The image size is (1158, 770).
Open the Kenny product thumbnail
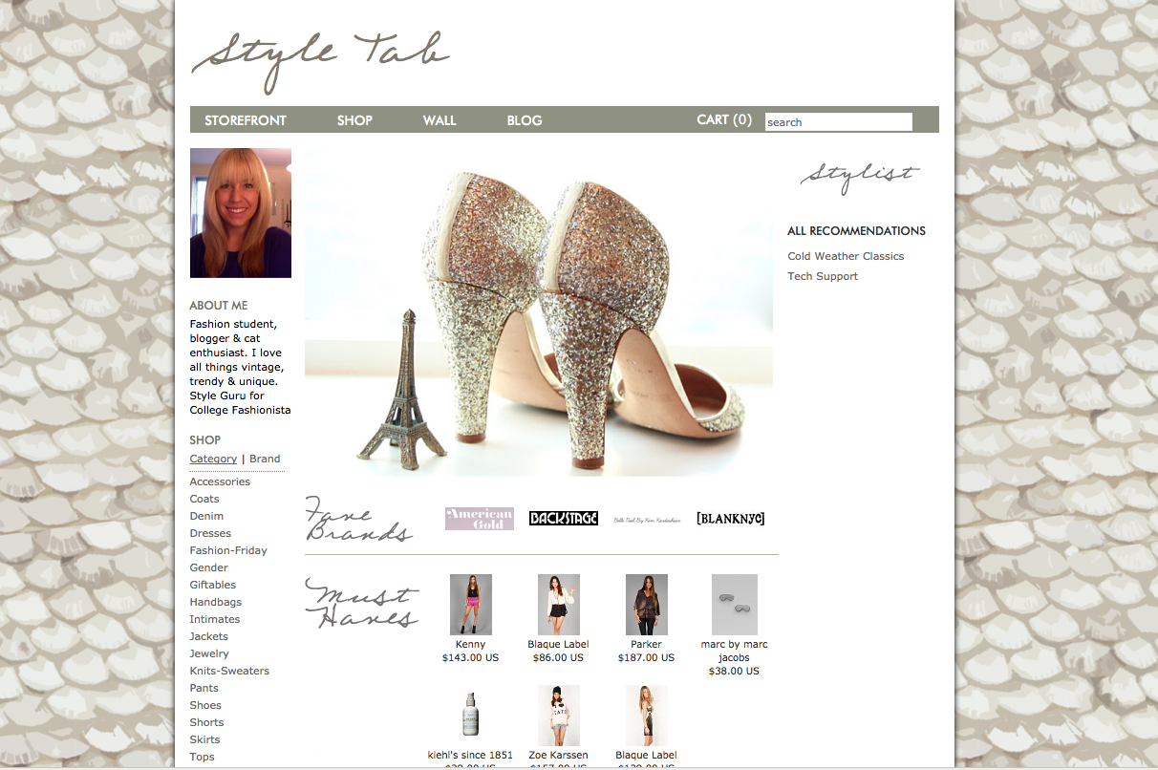click(x=471, y=605)
